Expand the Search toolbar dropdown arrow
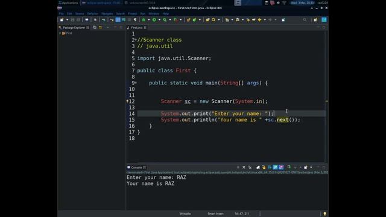 pyautogui.click(x=219, y=20)
